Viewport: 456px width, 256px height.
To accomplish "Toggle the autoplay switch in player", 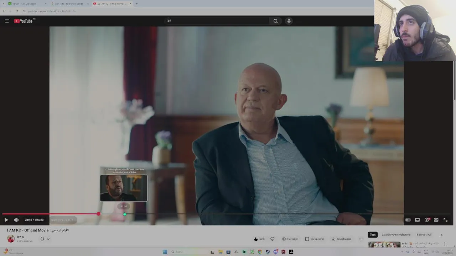I will pyautogui.click(x=408, y=220).
